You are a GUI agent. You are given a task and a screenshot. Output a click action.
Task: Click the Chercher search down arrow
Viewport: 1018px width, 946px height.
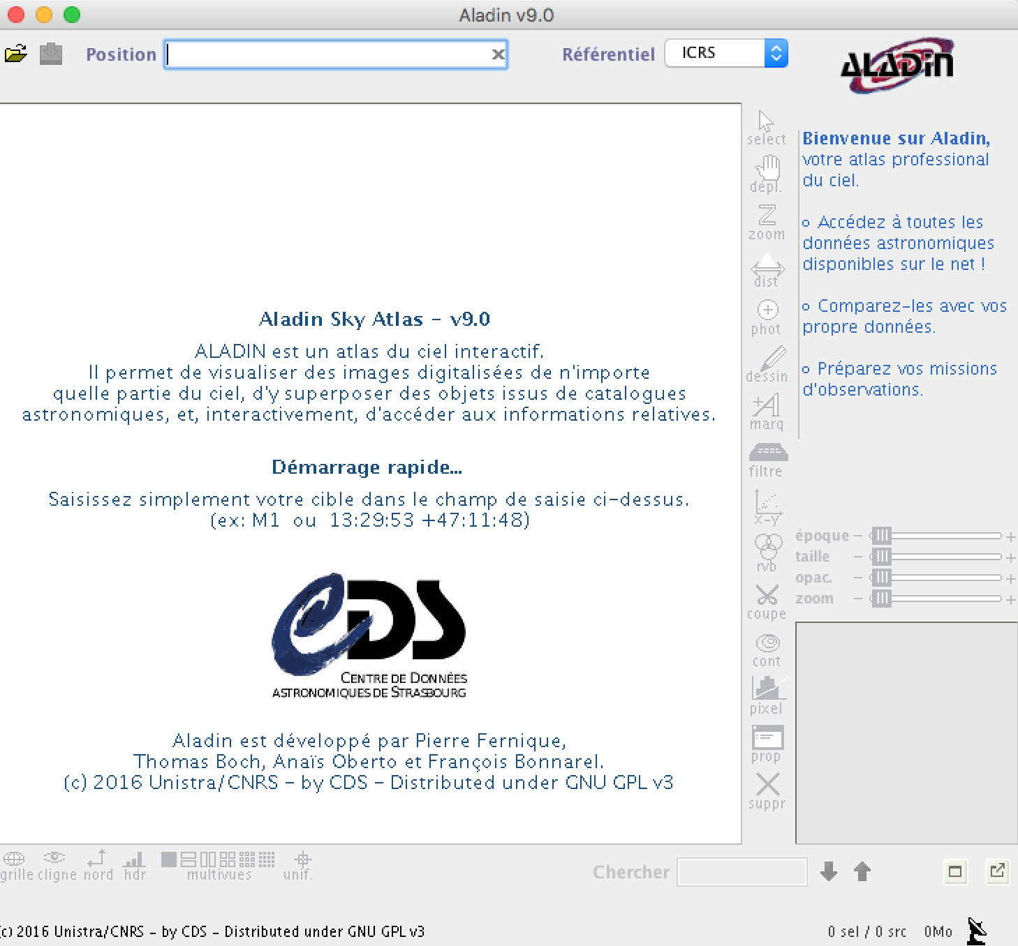829,871
